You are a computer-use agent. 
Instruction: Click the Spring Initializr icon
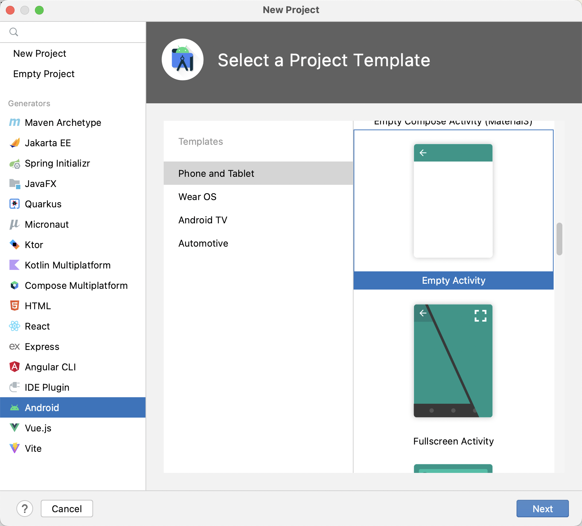pyautogui.click(x=15, y=164)
